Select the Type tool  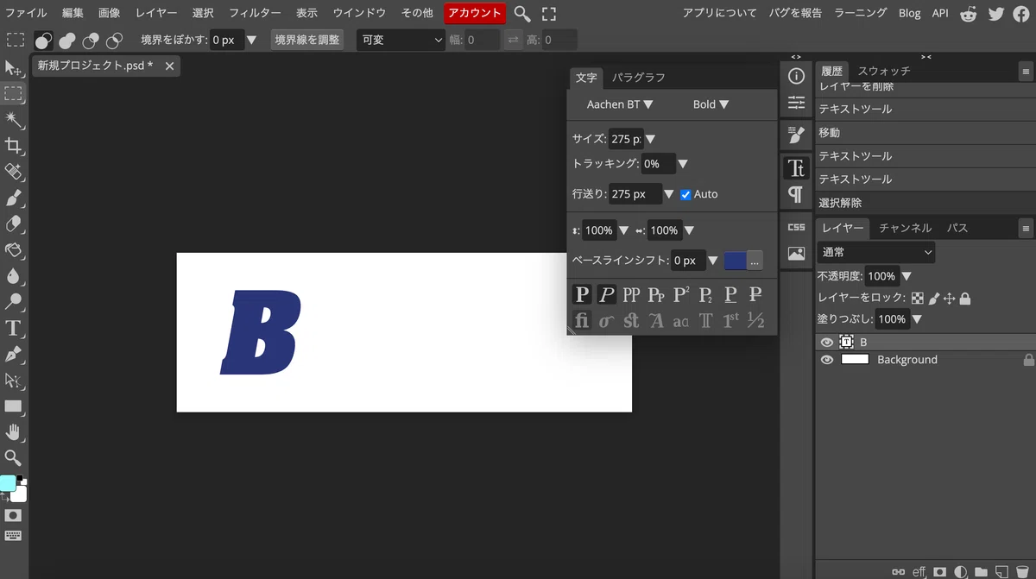coord(13,328)
